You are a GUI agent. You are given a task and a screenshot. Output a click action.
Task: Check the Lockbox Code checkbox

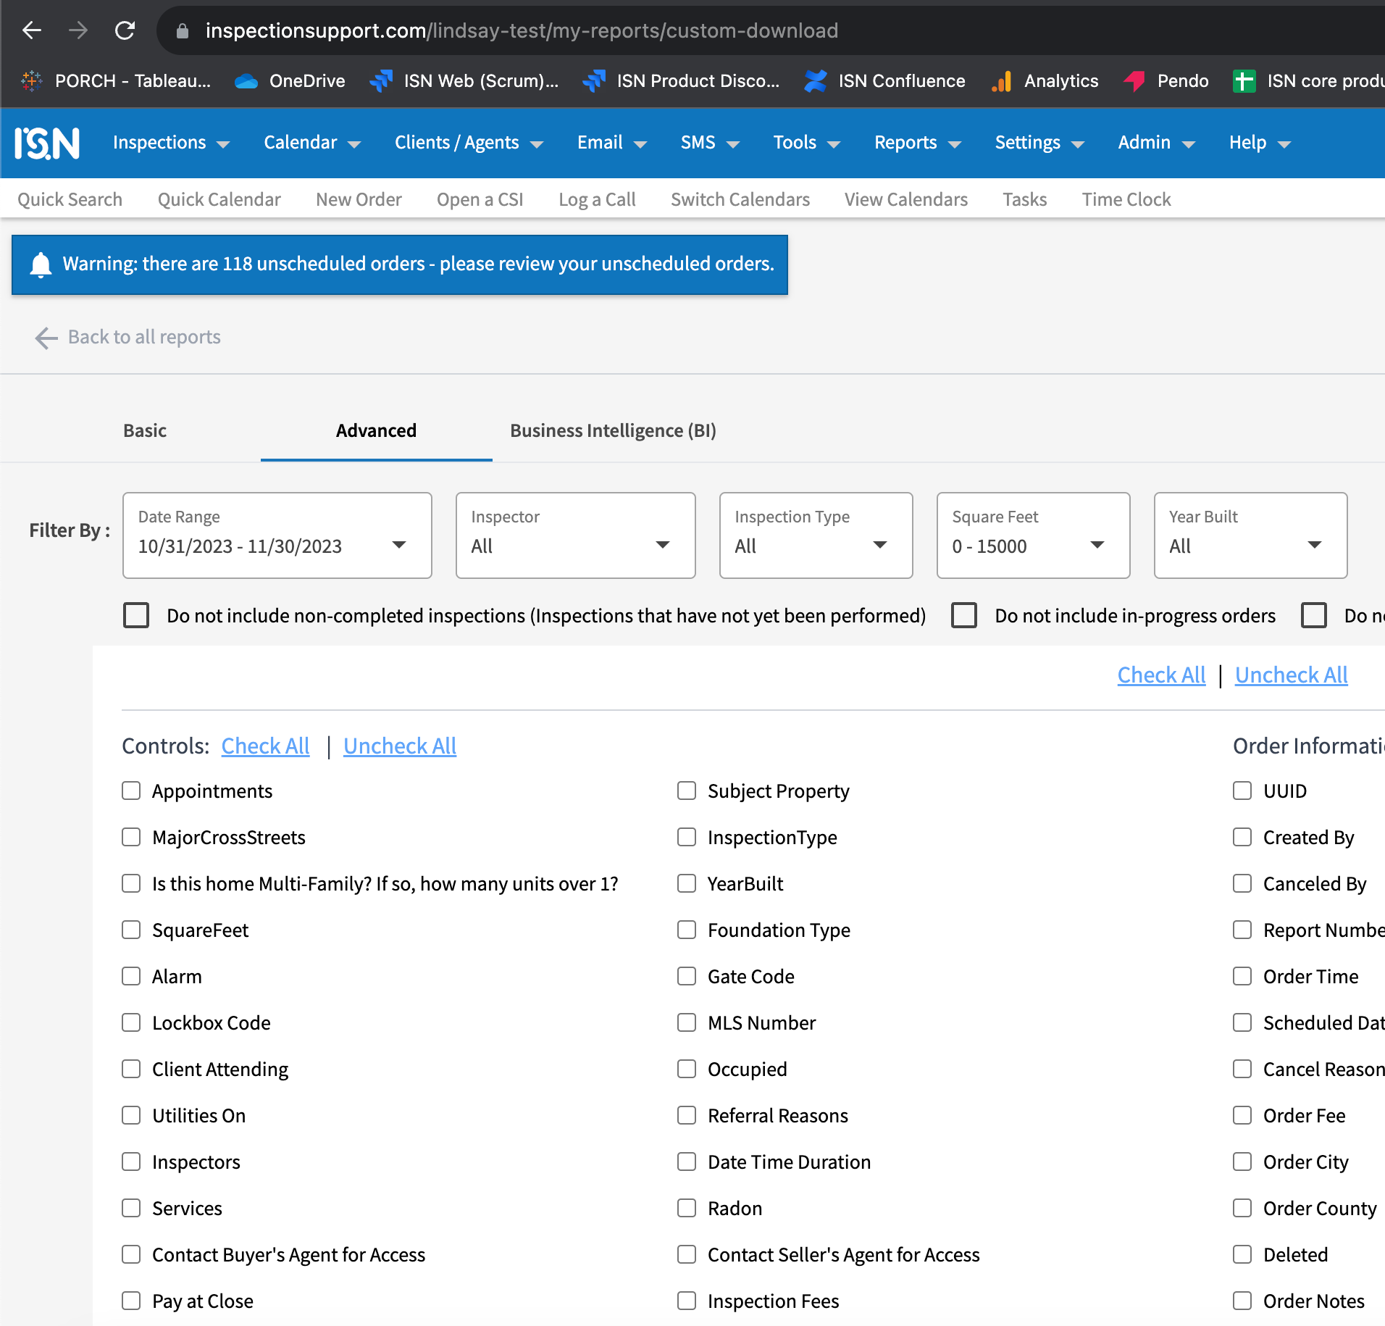point(131,1022)
